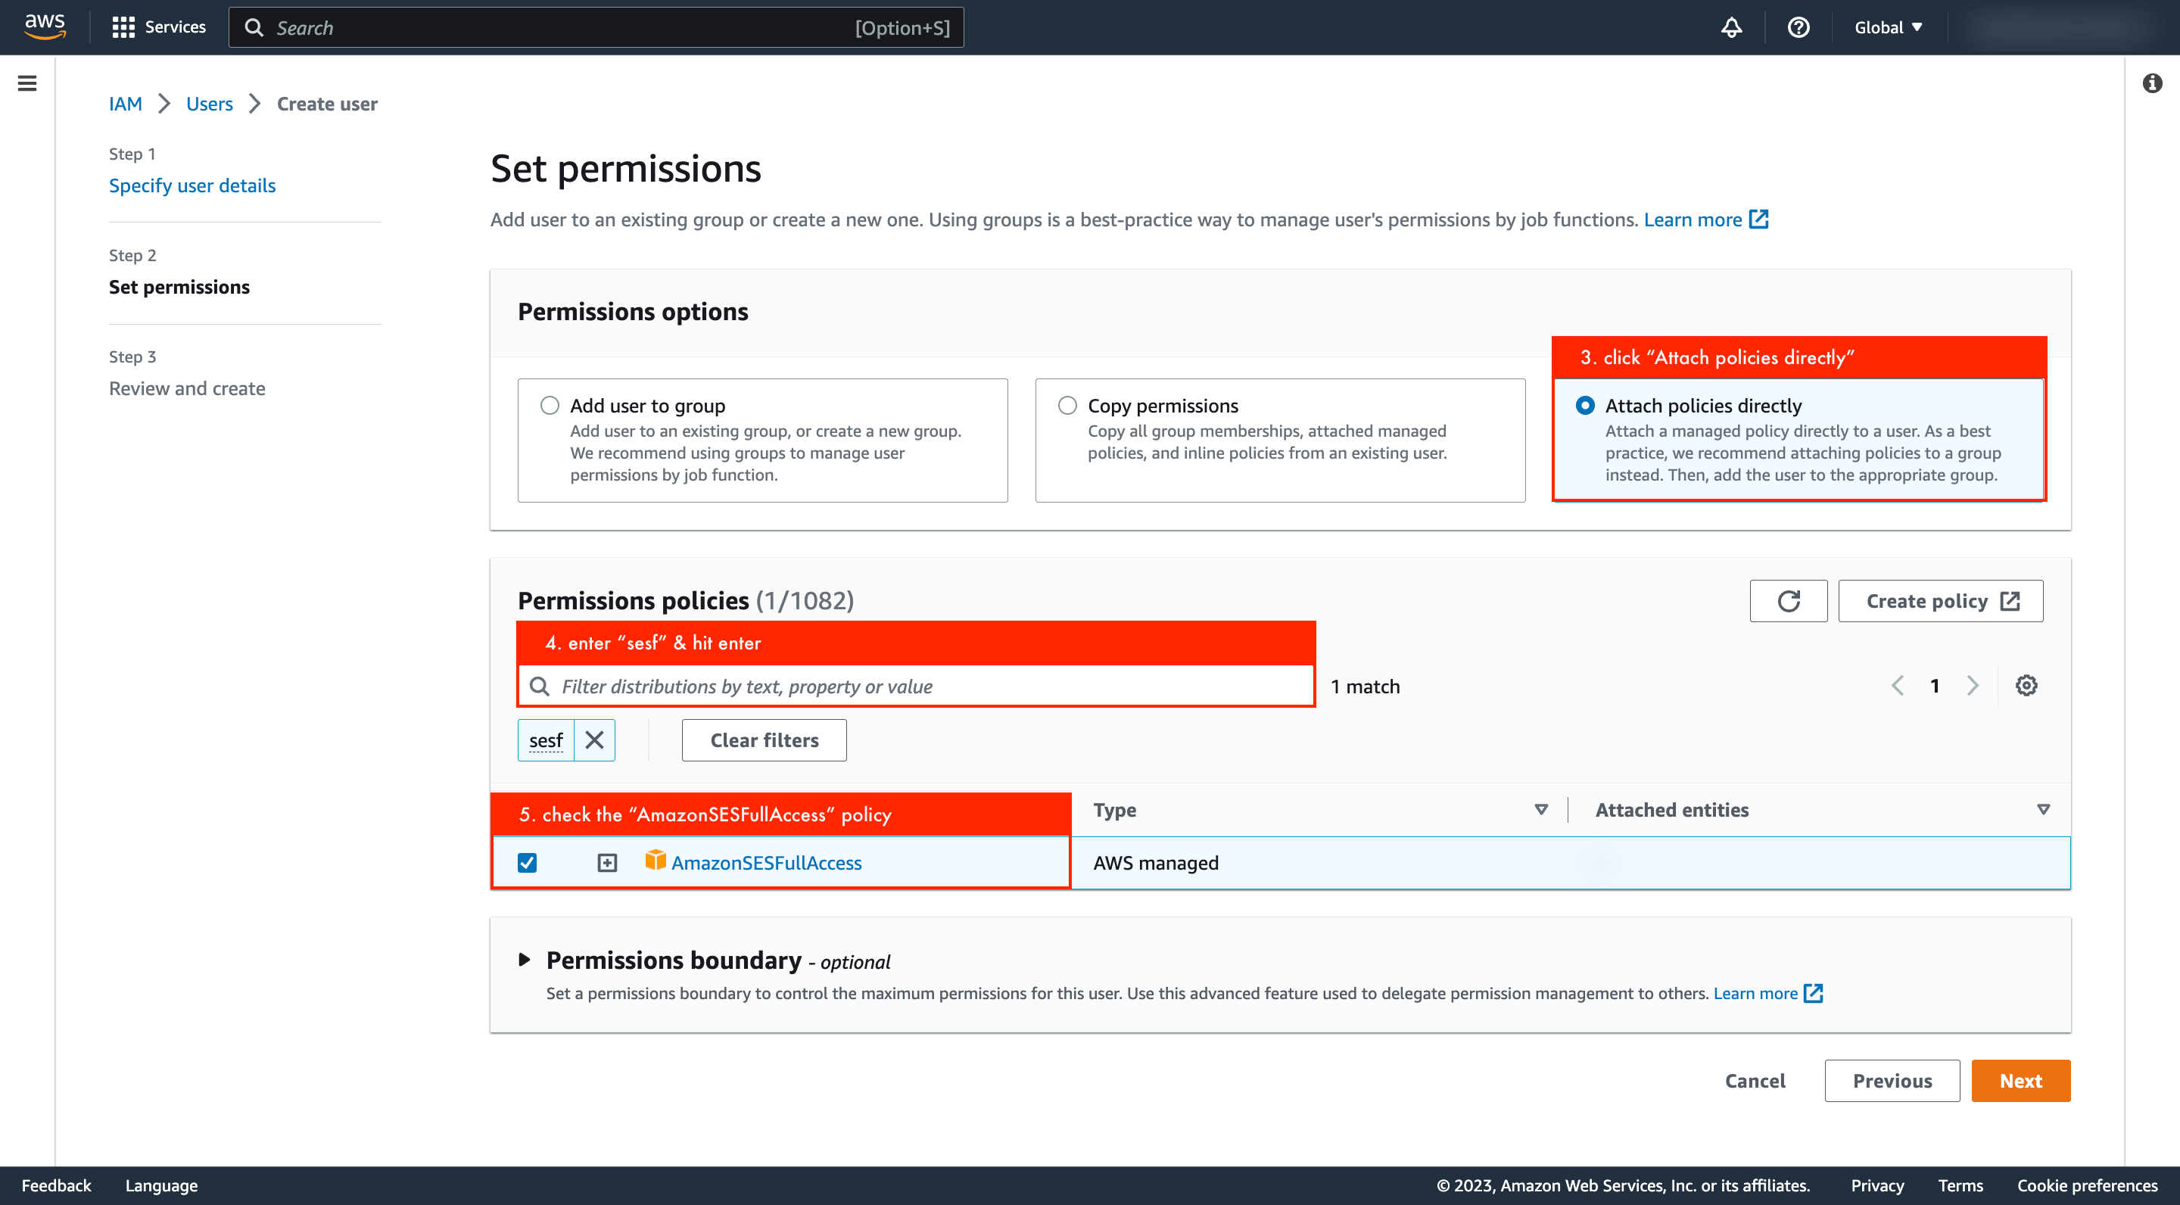Click the orange Next button
The image size is (2180, 1205).
click(2020, 1081)
